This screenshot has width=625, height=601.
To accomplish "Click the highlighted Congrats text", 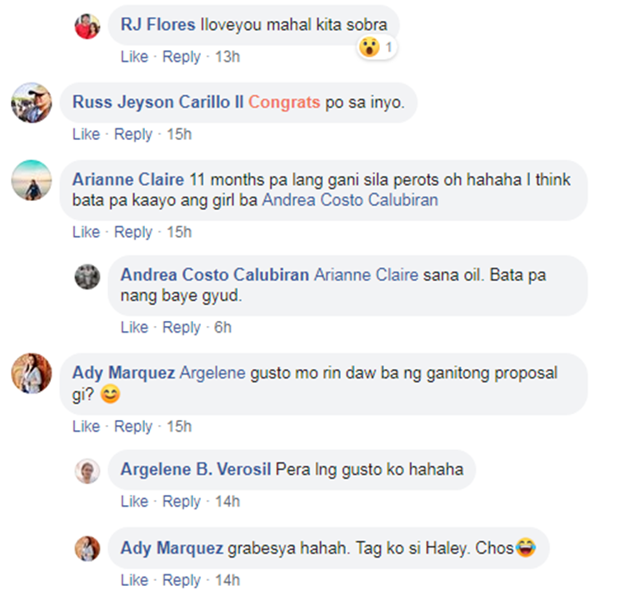I will pyautogui.click(x=284, y=102).
